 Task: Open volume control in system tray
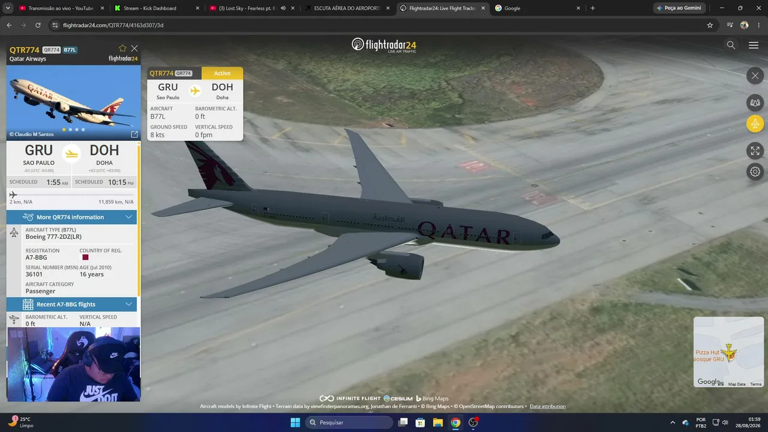click(x=725, y=422)
